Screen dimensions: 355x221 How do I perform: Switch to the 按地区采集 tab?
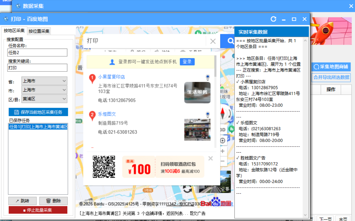tap(14, 31)
